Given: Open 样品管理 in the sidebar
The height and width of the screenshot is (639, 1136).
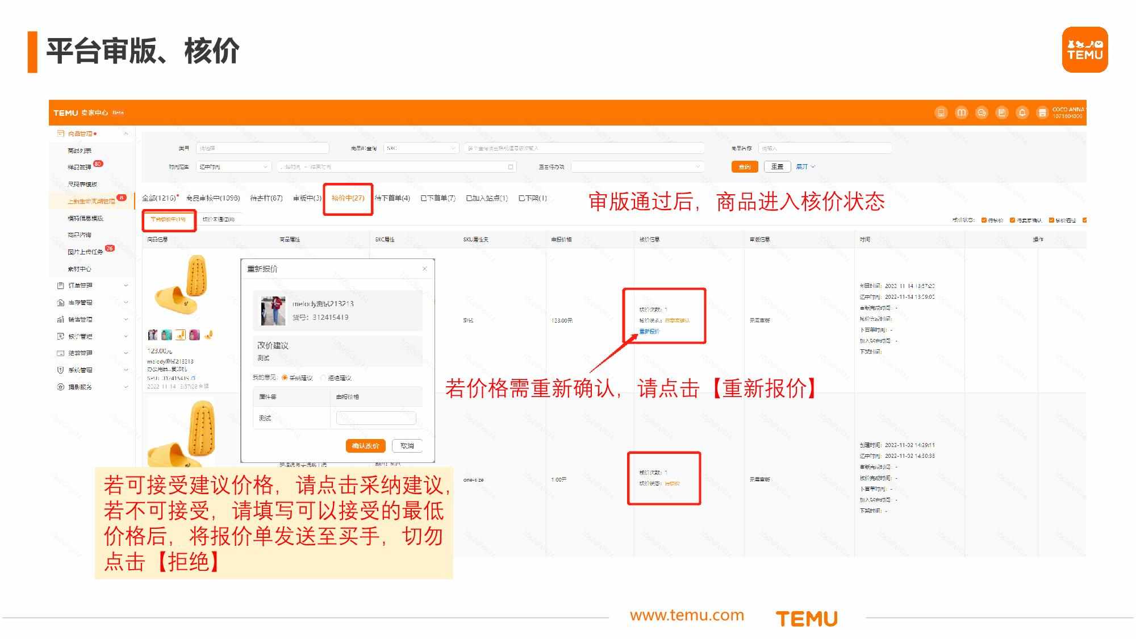Looking at the screenshot, I should click(80, 167).
